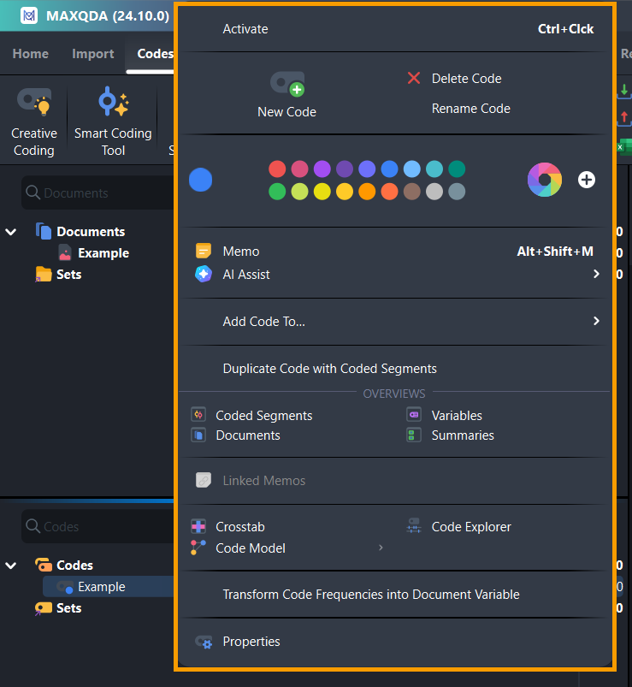Screen dimensions: 632x687
Task: Choose Activate from the context menu
Action: 245,29
